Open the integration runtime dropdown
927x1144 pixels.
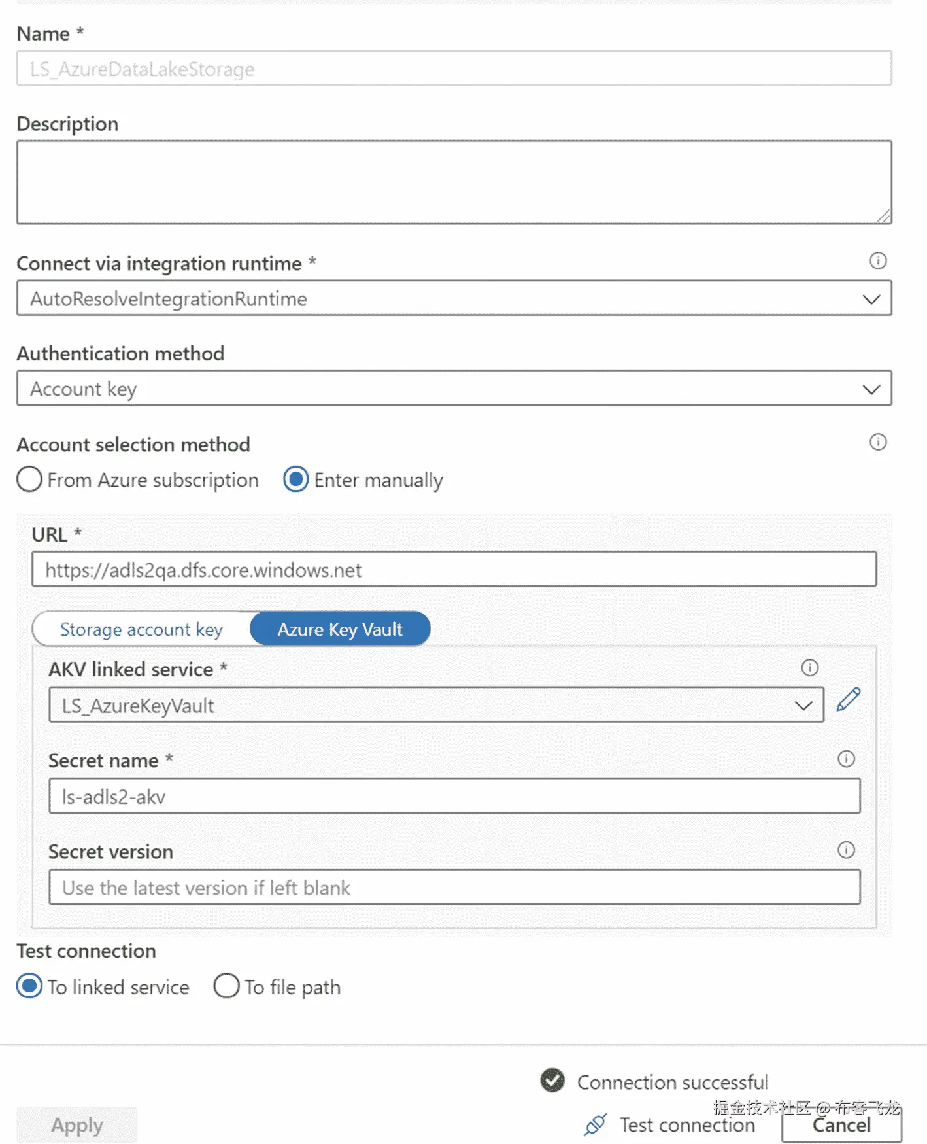454,299
